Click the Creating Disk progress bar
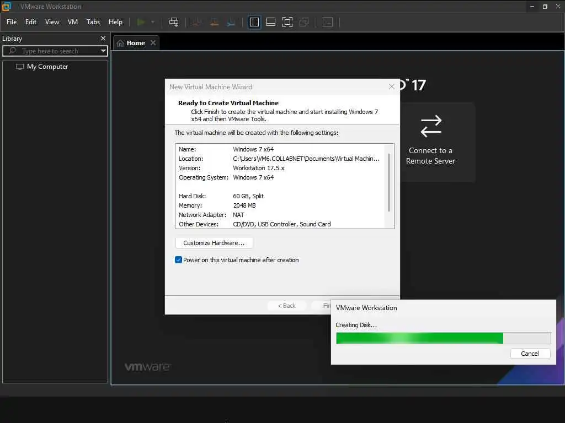The image size is (565, 423). click(x=443, y=338)
